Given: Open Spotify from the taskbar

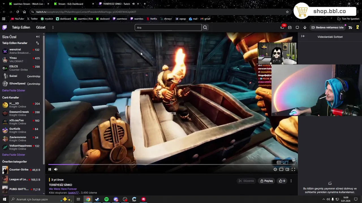Looking at the screenshot, I should (x=106, y=199).
